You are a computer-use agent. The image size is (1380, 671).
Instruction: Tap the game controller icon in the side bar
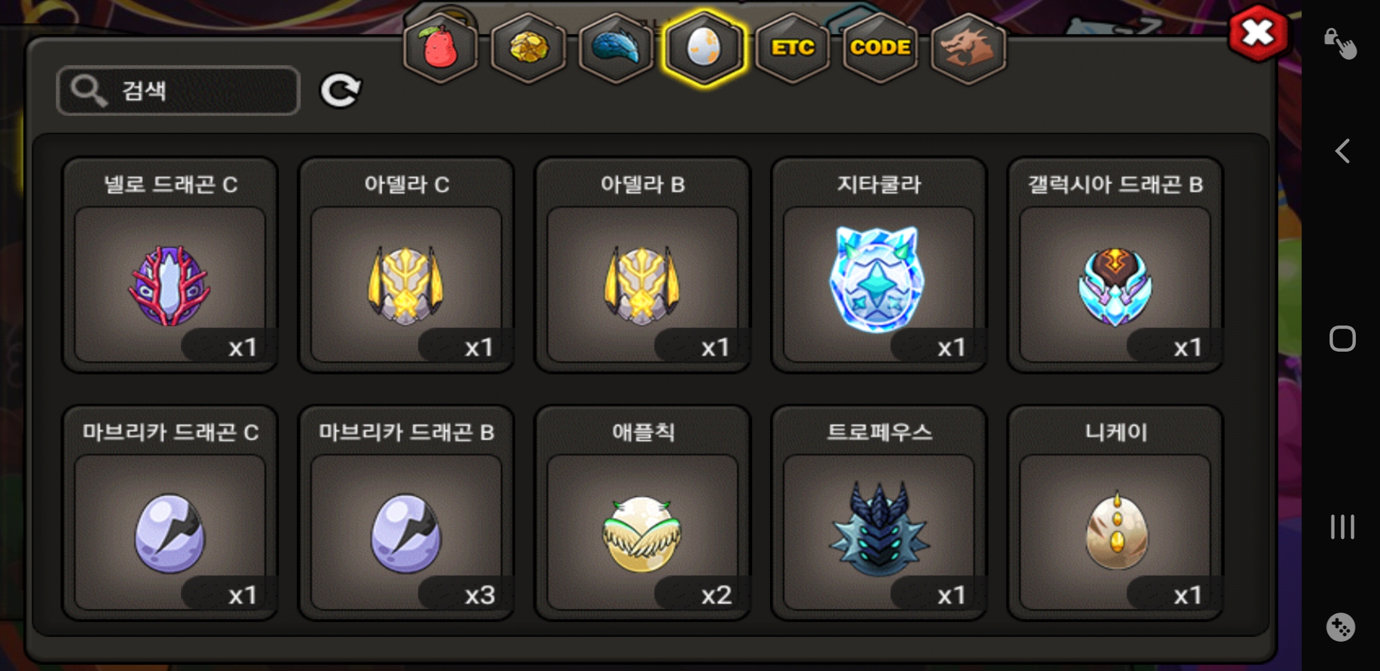(1340, 628)
